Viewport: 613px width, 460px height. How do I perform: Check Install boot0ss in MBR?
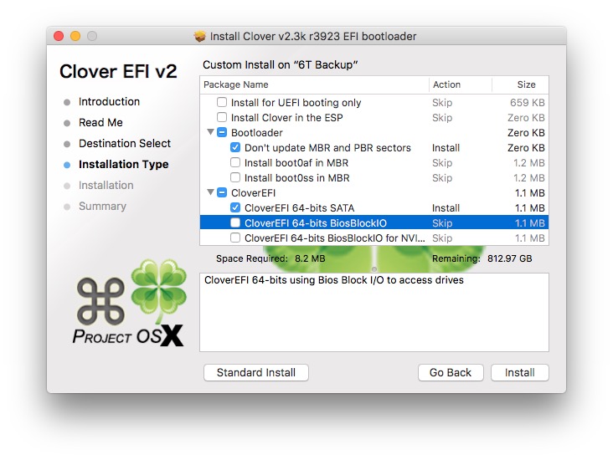(235, 177)
